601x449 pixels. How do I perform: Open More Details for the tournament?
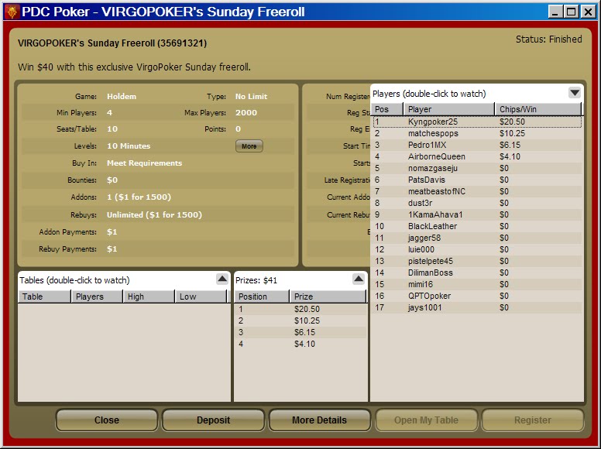(319, 420)
